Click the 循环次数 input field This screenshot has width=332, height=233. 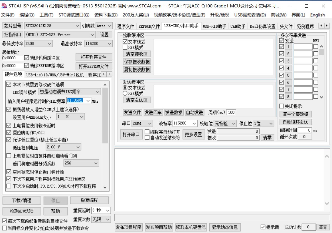pyautogui.click(x=305, y=137)
